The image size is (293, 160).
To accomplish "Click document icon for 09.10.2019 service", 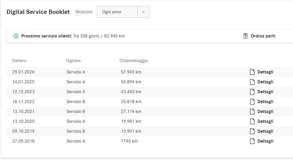I will (252, 131).
